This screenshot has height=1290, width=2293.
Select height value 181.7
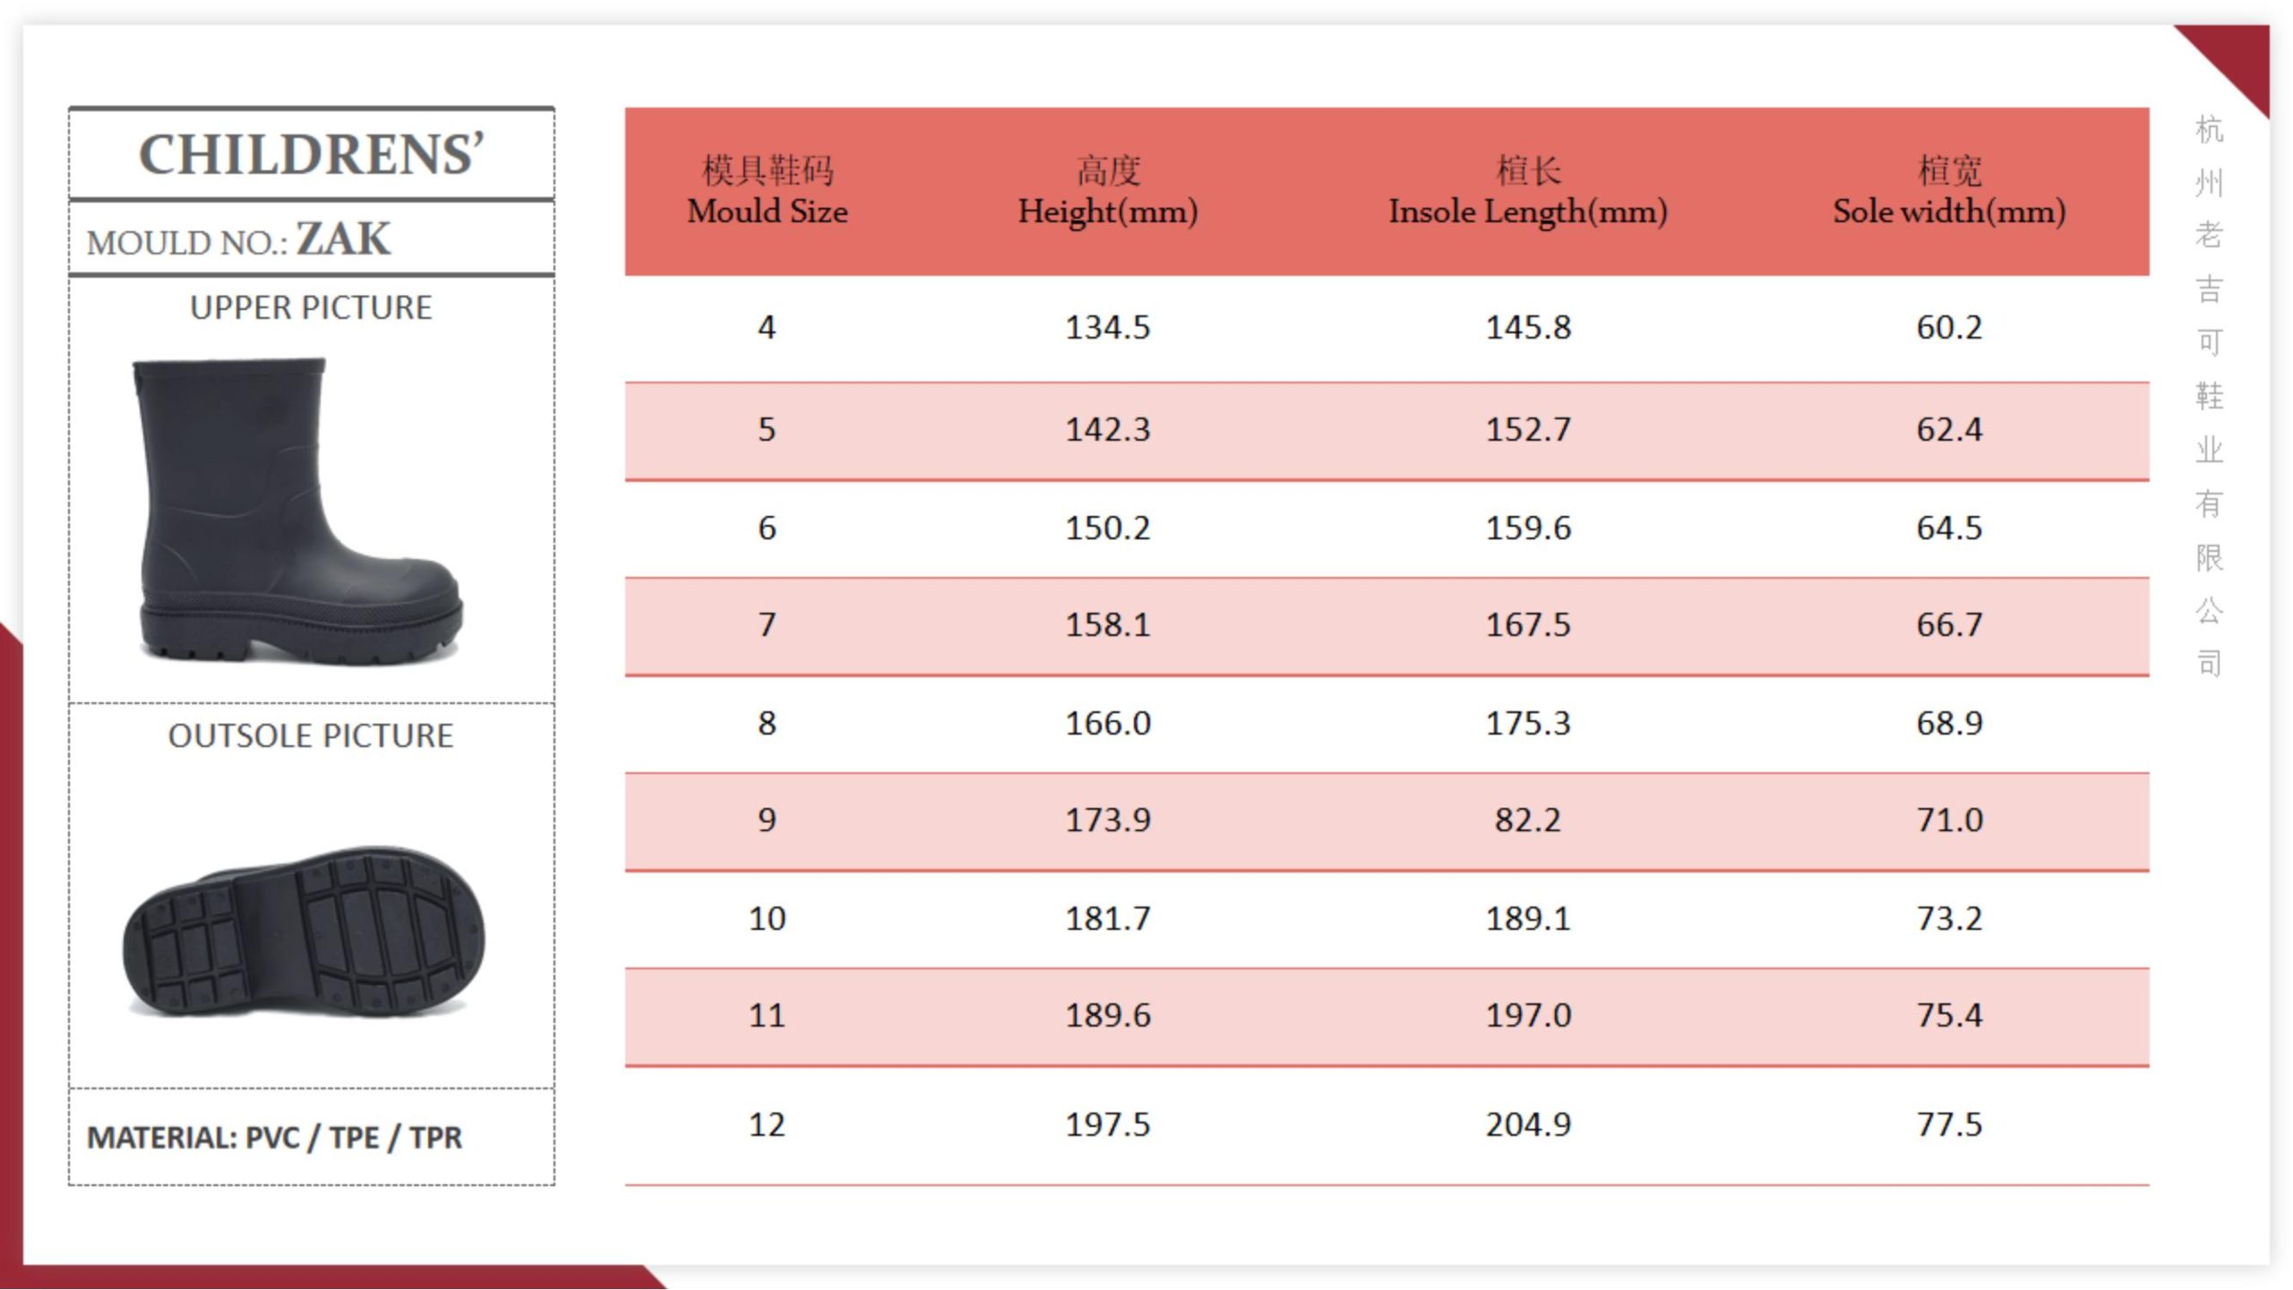[1108, 918]
